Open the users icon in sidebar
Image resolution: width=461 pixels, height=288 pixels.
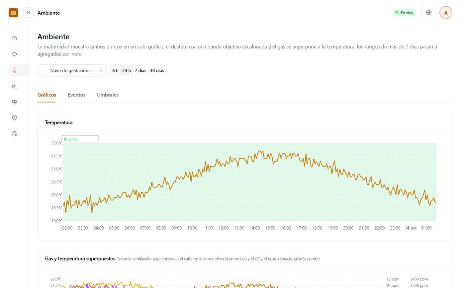[x=14, y=133]
